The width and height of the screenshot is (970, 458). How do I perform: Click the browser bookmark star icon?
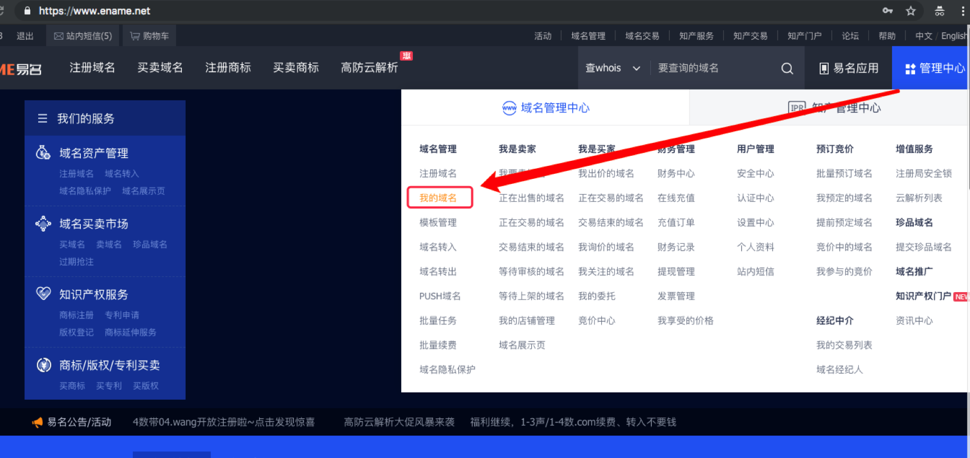coord(911,11)
